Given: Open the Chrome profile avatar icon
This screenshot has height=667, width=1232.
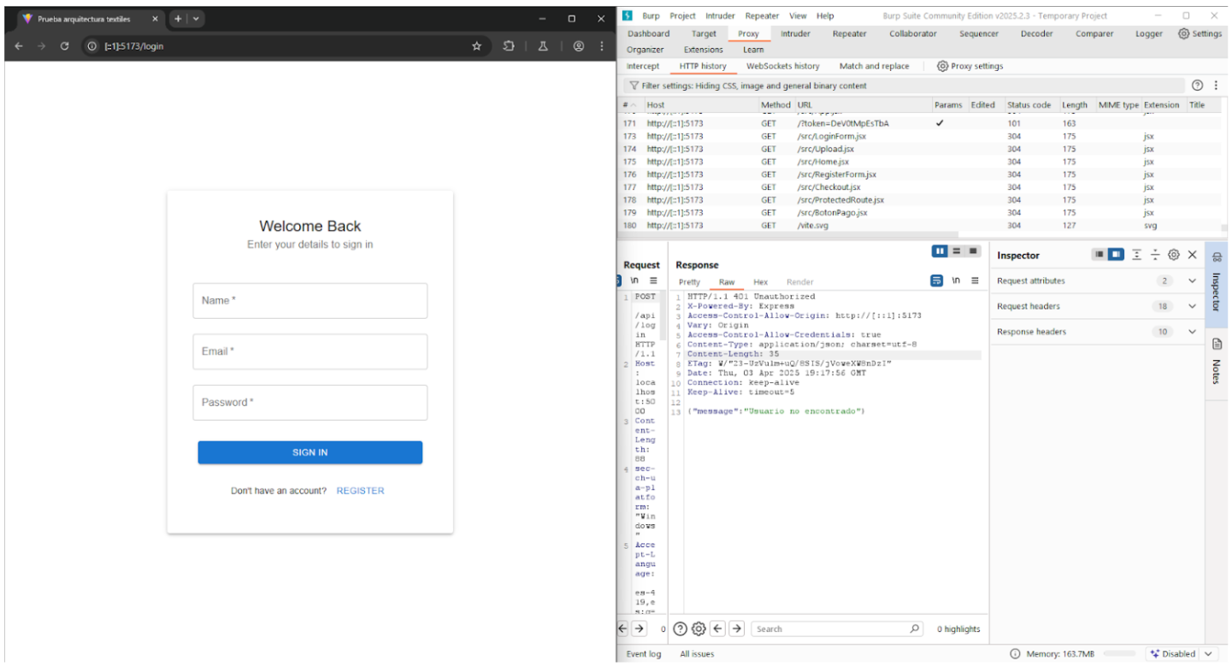Looking at the screenshot, I should click(x=579, y=46).
